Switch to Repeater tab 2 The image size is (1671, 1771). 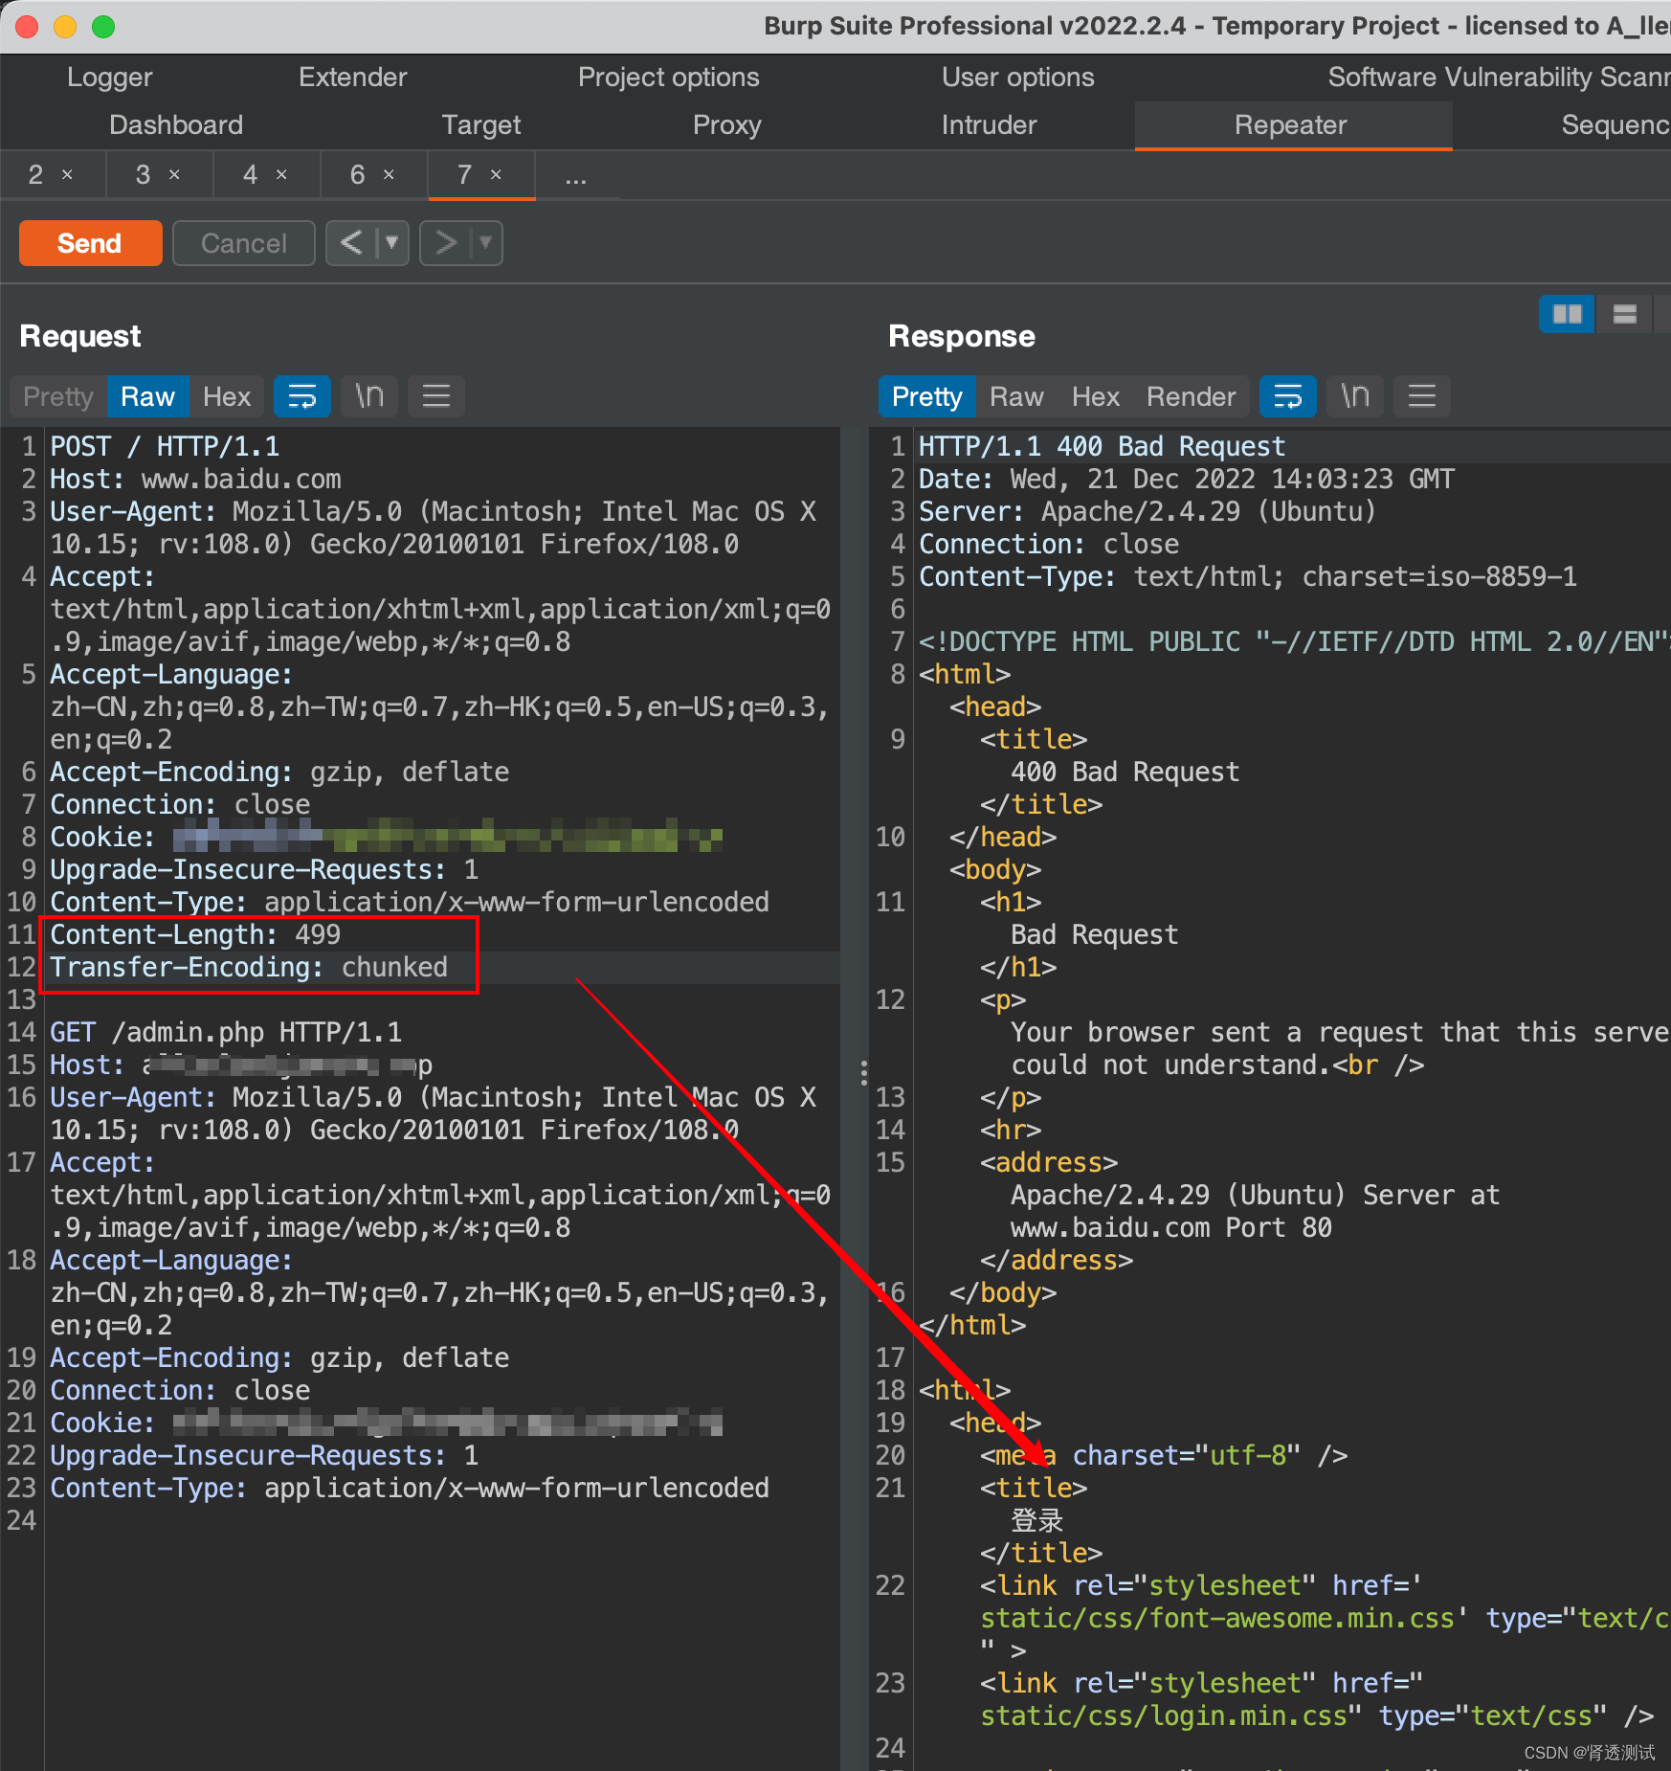pos(36,174)
